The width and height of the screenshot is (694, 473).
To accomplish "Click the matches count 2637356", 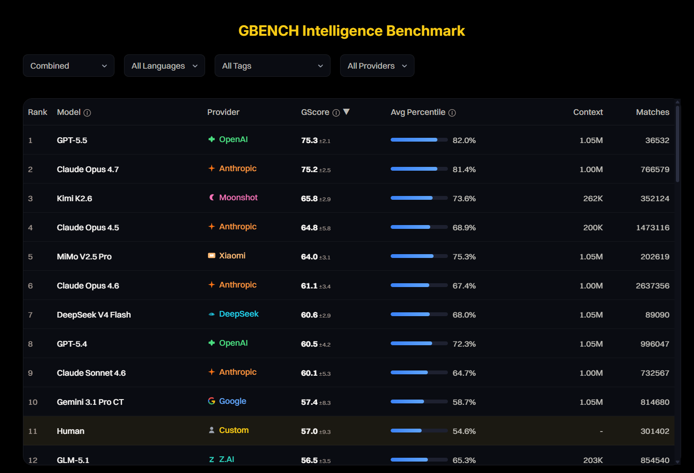I will (653, 286).
